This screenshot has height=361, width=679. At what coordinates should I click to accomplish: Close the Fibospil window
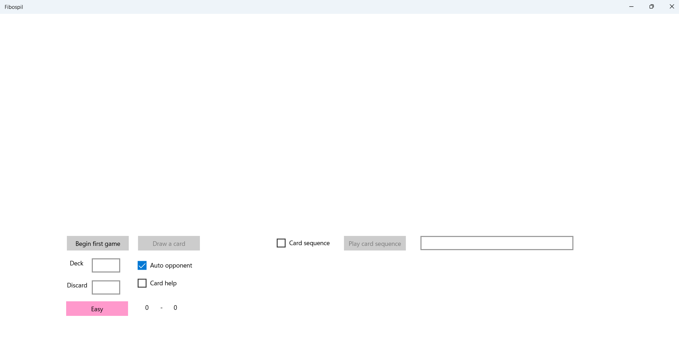point(672,7)
